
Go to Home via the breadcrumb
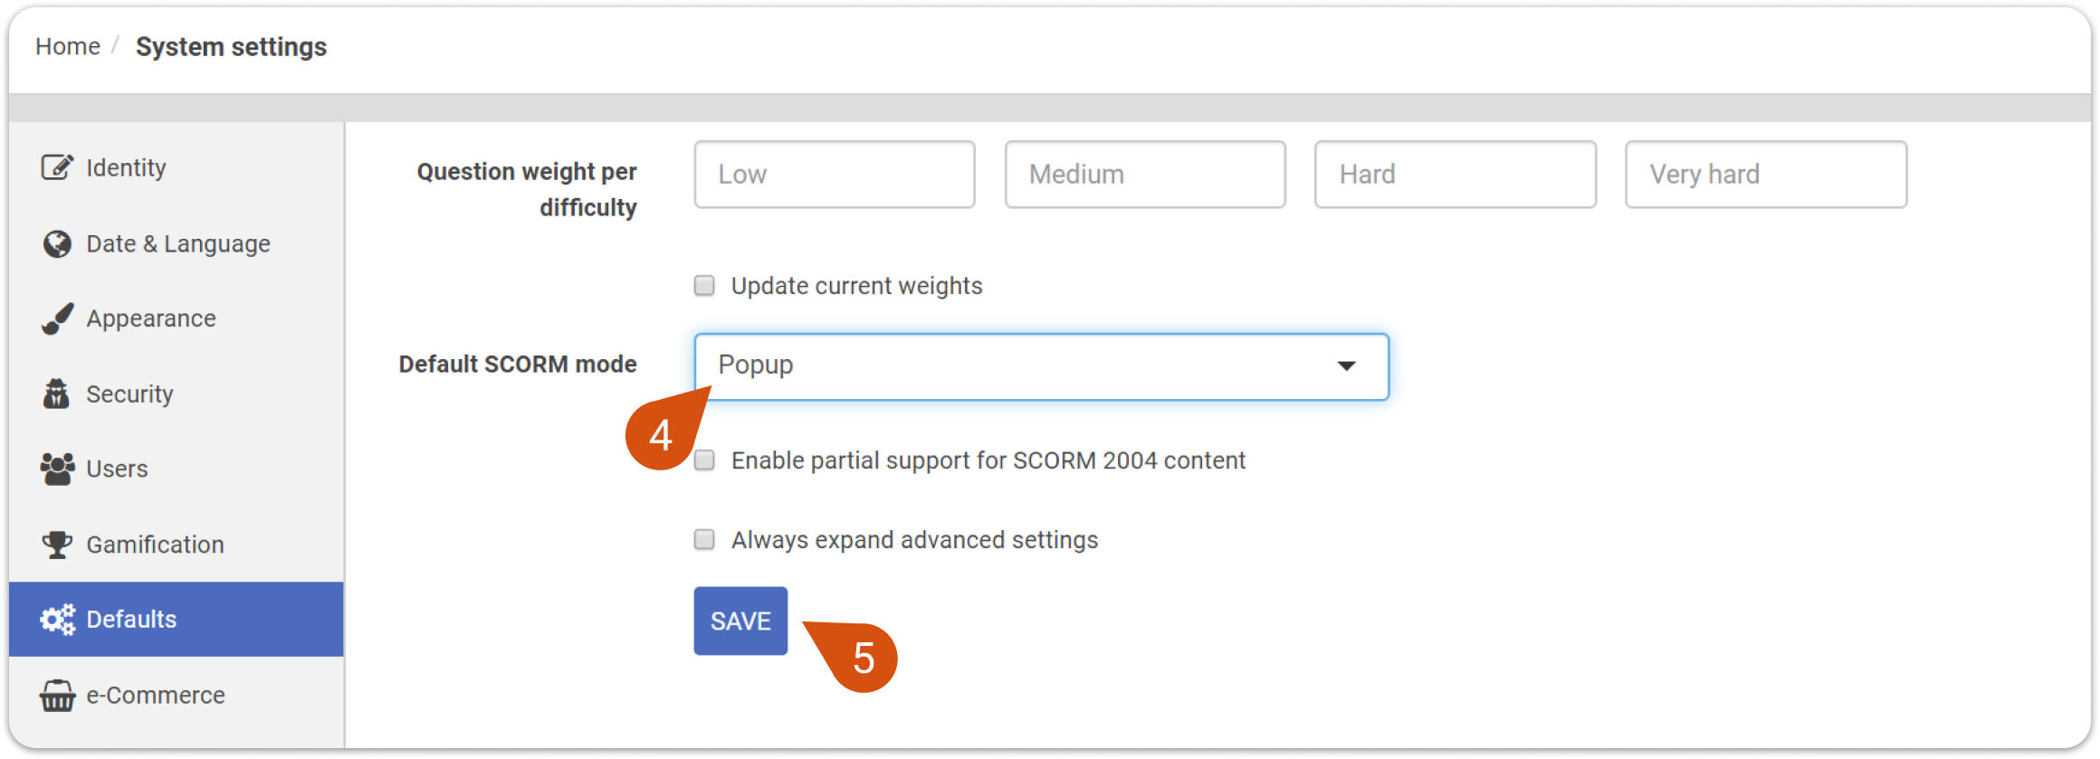68,46
